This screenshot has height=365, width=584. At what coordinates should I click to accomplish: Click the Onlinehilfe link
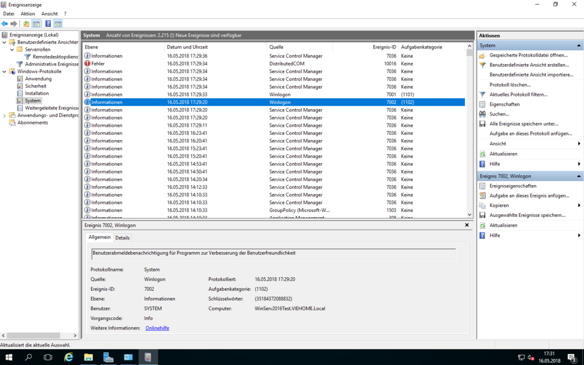(x=157, y=328)
